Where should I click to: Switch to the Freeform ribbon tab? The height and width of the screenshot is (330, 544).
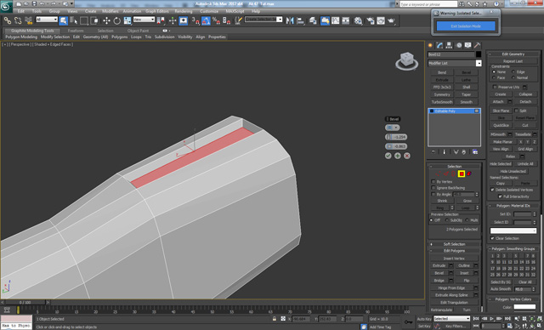click(x=76, y=31)
